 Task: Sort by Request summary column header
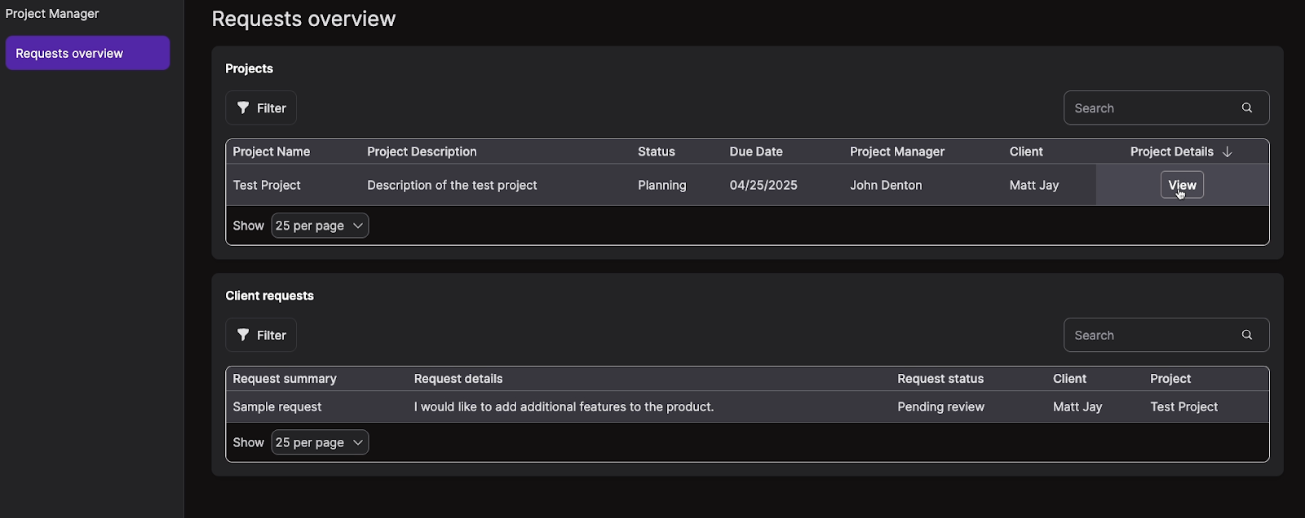pos(285,379)
